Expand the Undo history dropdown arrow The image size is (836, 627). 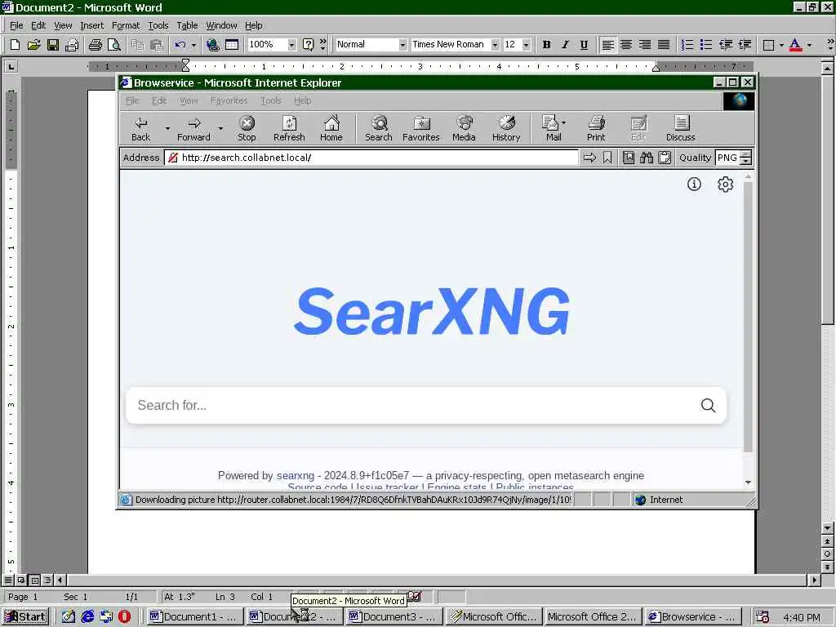point(193,45)
